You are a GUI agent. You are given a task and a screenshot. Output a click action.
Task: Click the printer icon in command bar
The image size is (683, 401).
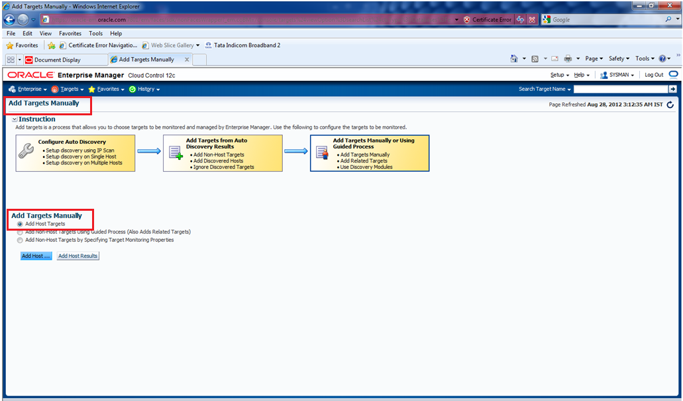(568, 59)
